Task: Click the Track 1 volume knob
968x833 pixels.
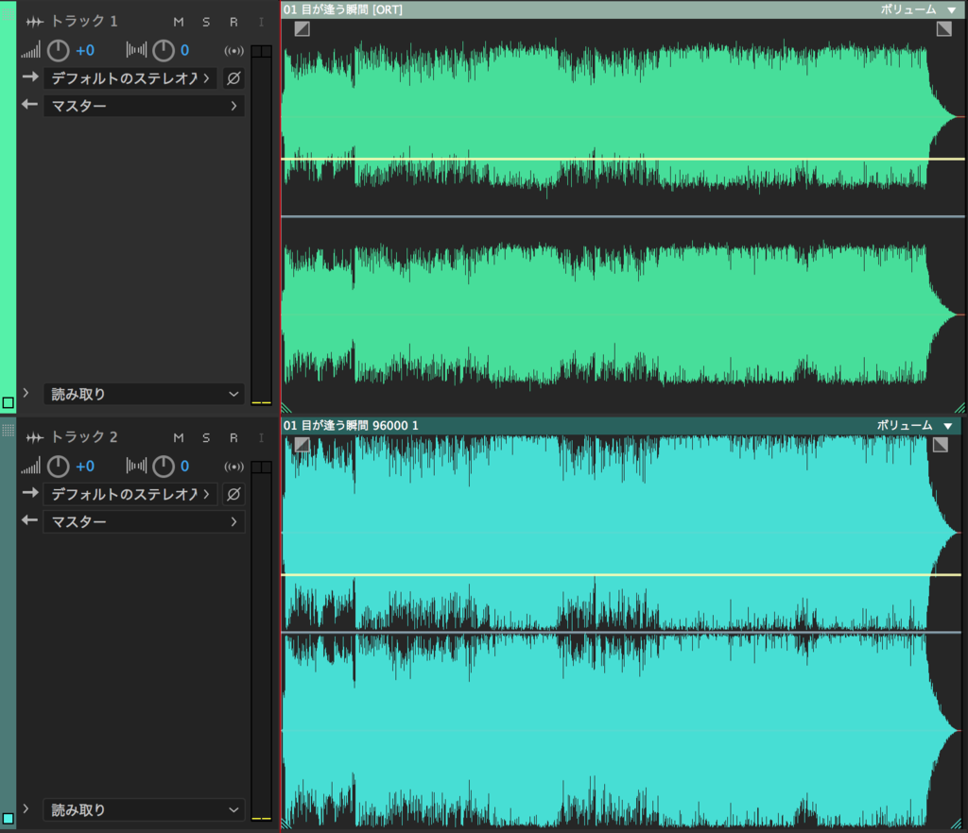Action: (x=59, y=51)
